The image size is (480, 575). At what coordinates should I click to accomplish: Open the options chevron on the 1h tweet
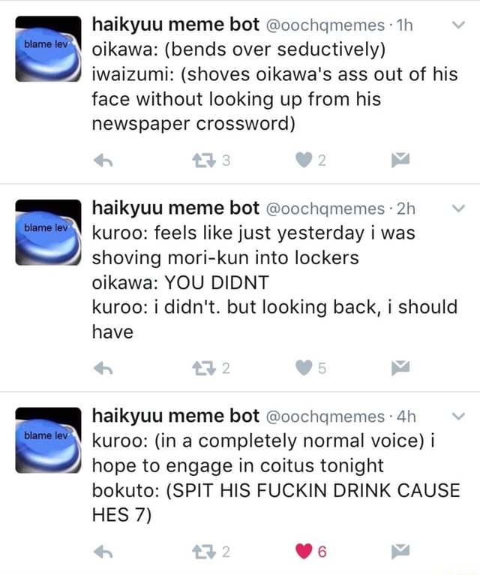click(458, 25)
